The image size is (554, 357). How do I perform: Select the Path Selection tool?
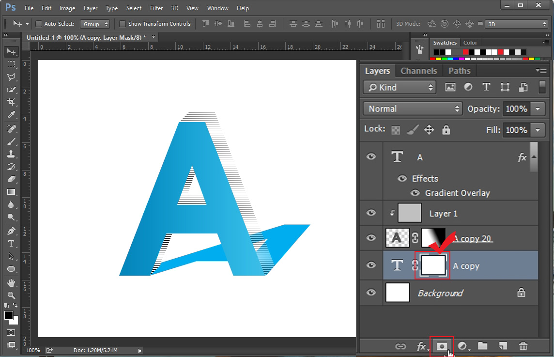coord(11,256)
